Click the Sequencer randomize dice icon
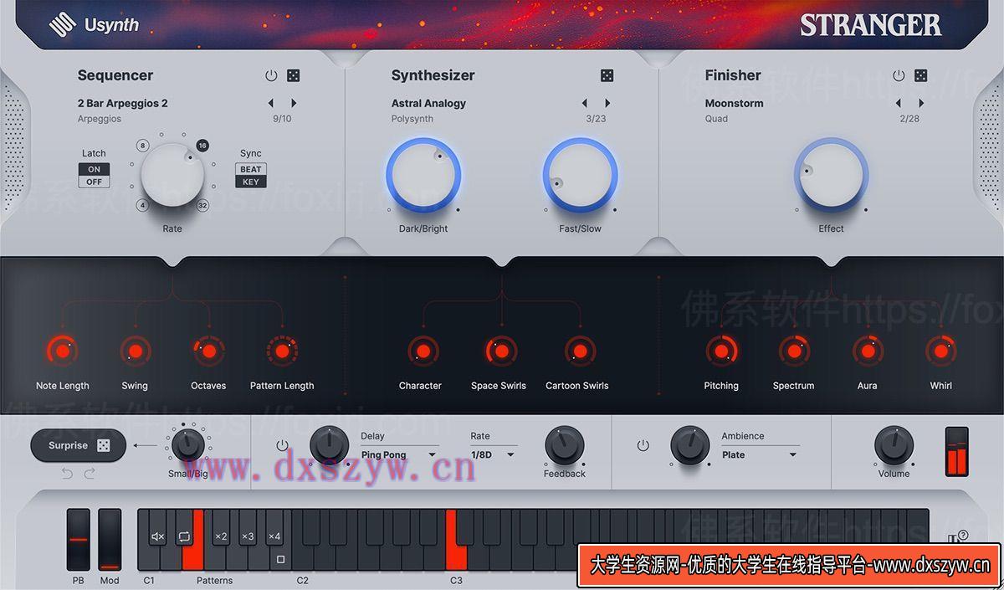Image resolution: width=1004 pixels, height=590 pixels. click(x=294, y=75)
